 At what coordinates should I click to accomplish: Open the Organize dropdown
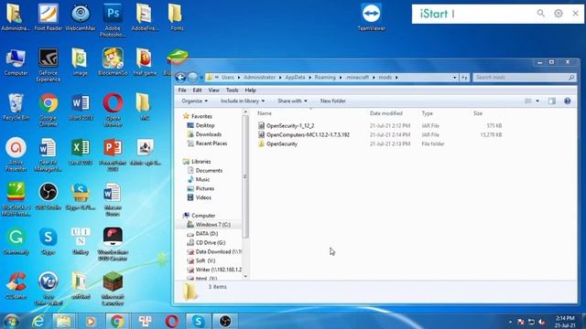[195, 101]
